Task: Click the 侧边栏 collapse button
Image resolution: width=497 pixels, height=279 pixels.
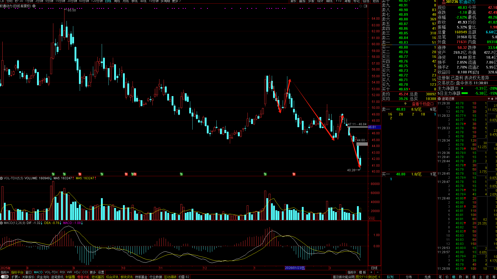Action: [x=374, y=277]
